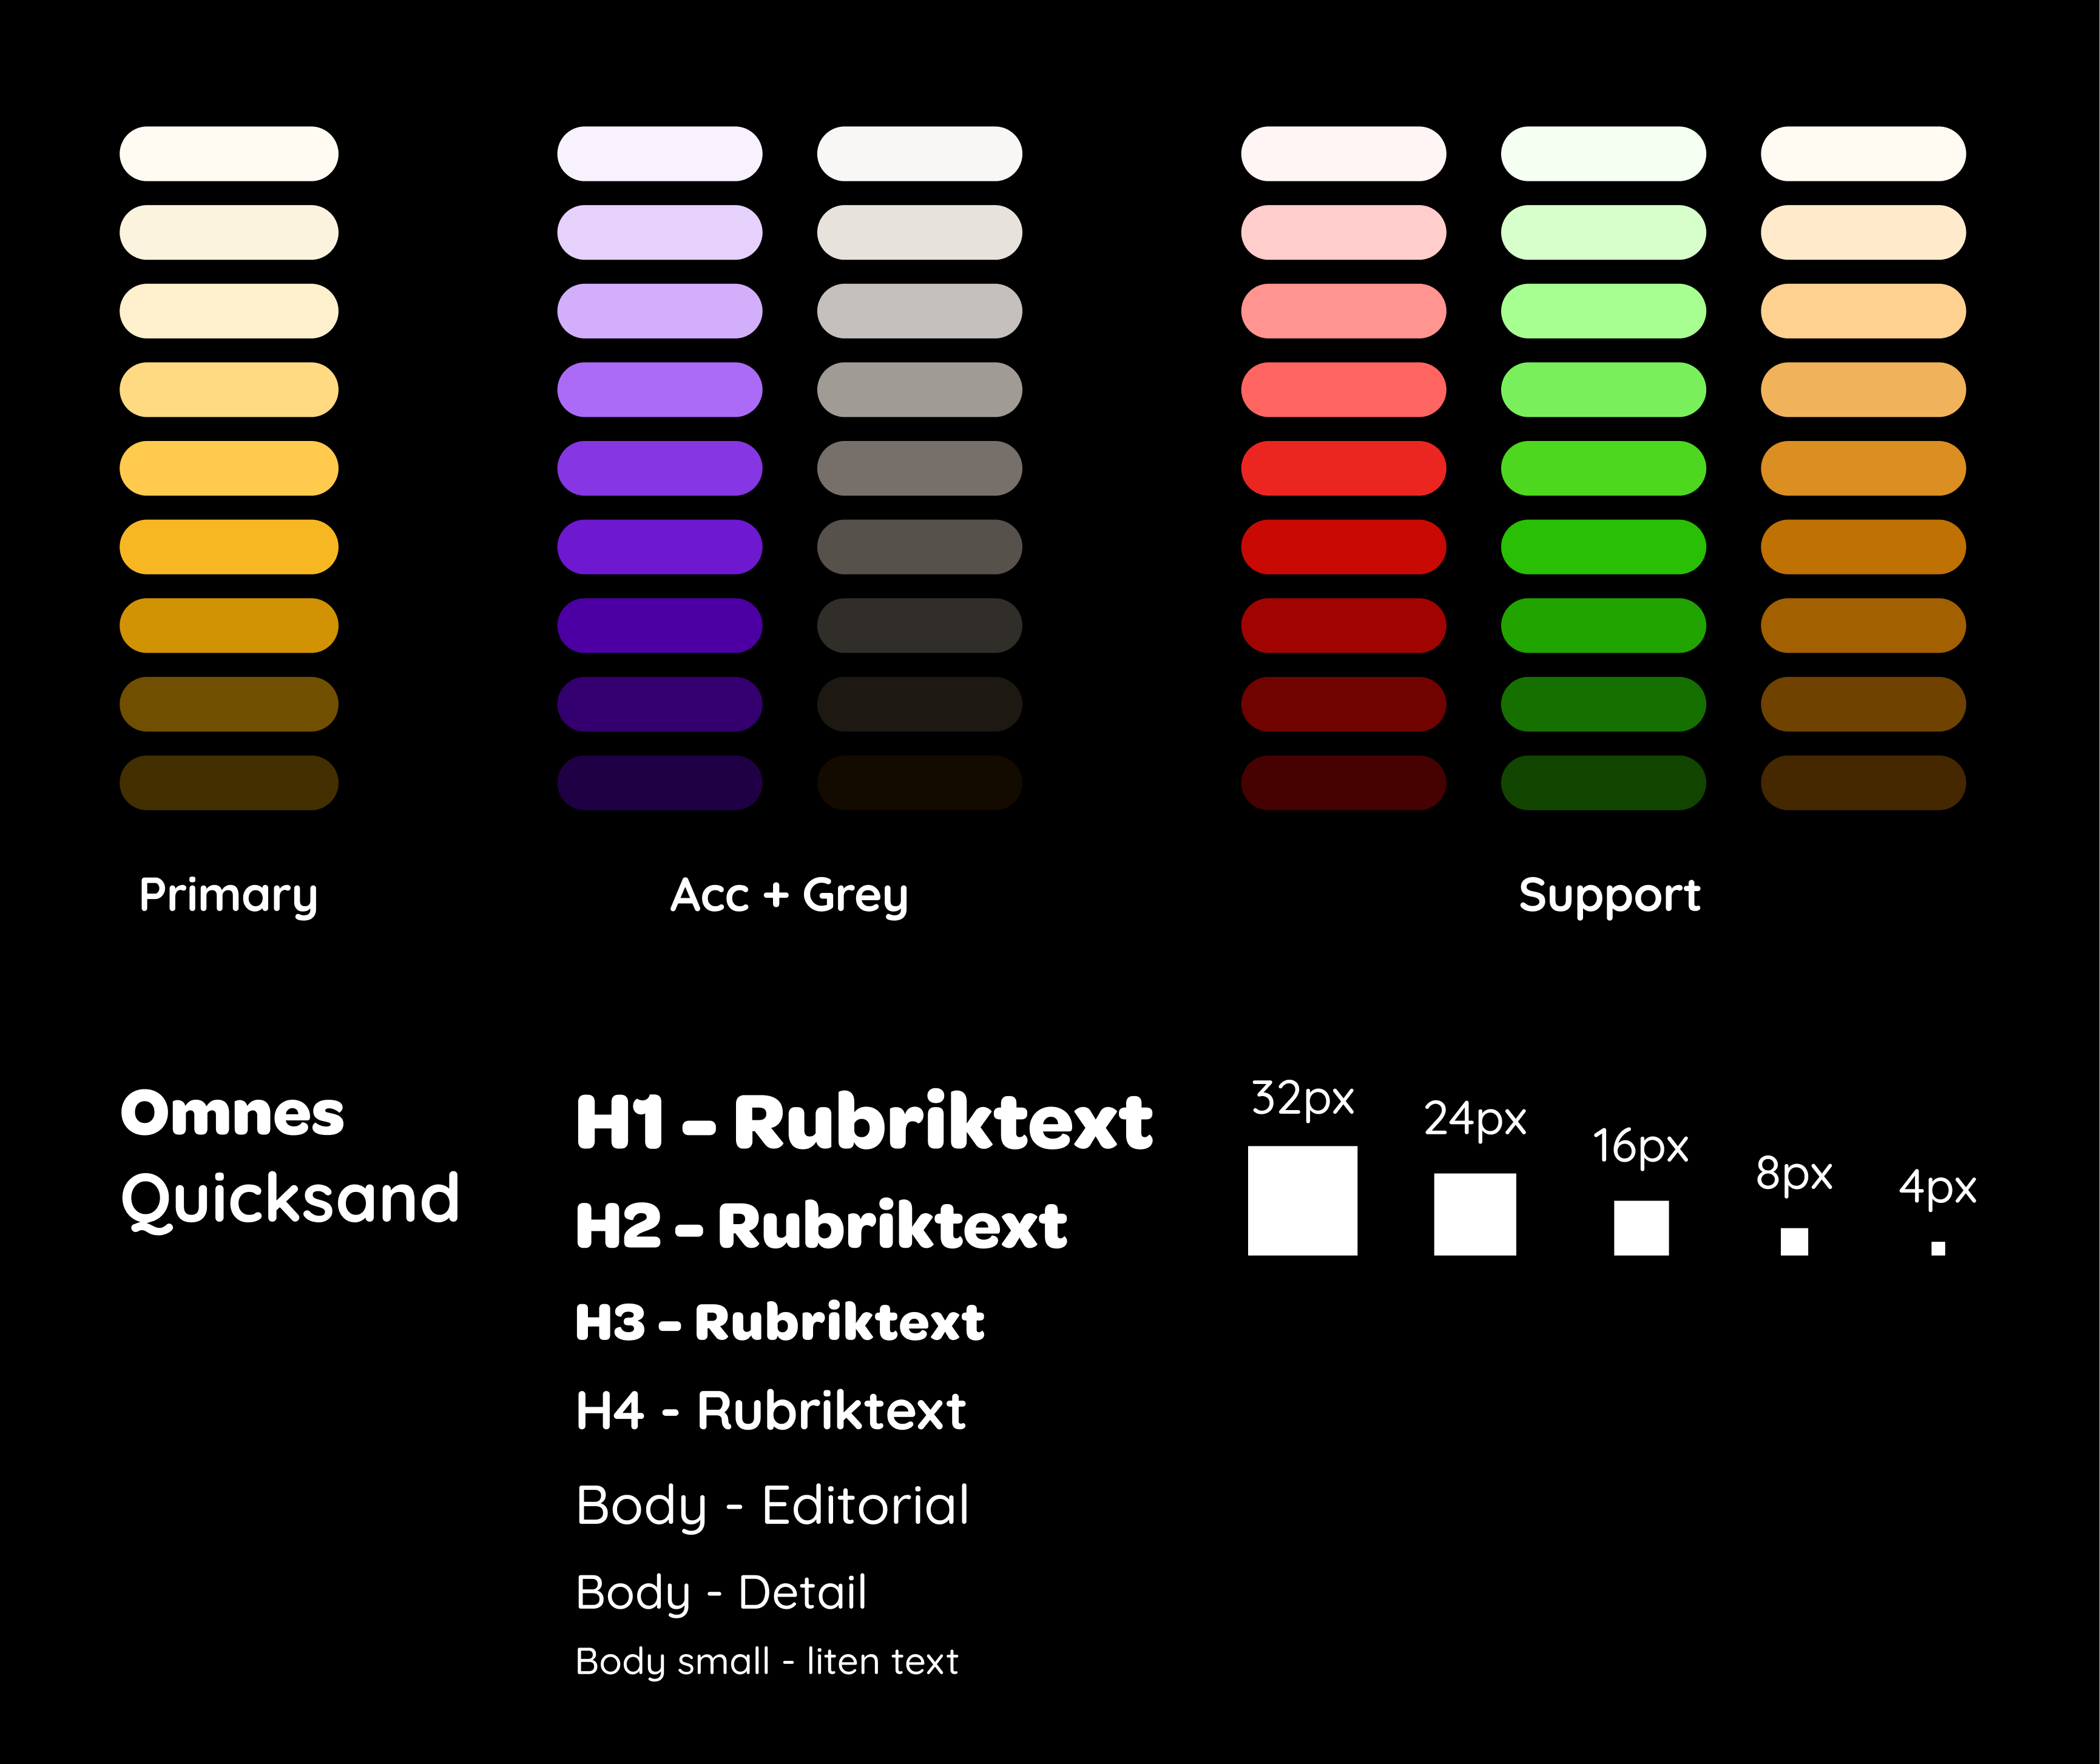The height and width of the screenshot is (1764, 2100).
Task: Select the Acc + Grey label
Action: pyautogui.click(x=789, y=895)
